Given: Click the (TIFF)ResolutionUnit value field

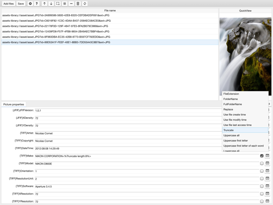Looking at the screenshot, I should tap(147, 179).
